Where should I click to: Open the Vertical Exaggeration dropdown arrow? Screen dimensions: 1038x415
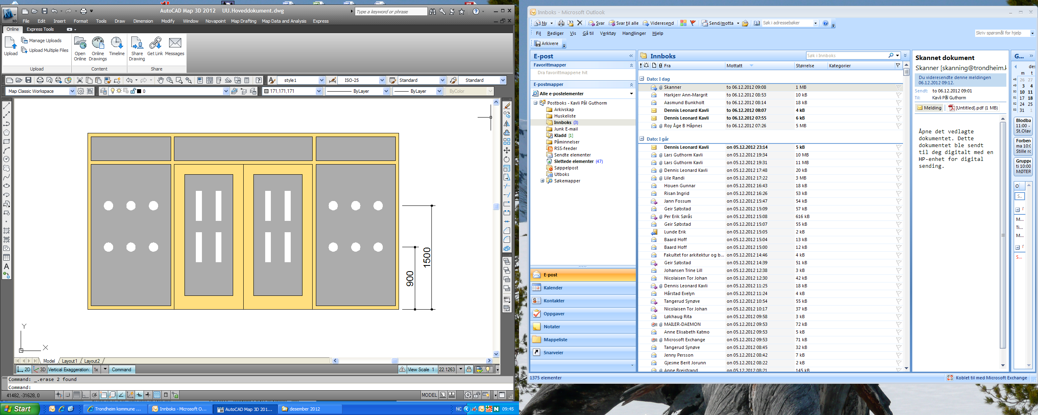105,369
